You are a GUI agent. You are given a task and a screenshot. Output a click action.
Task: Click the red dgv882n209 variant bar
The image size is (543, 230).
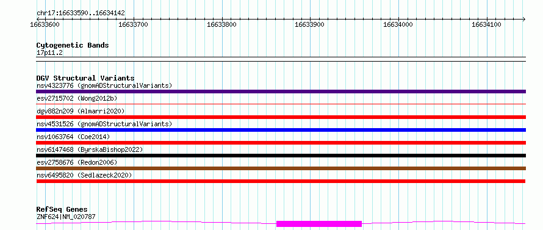[281, 117]
